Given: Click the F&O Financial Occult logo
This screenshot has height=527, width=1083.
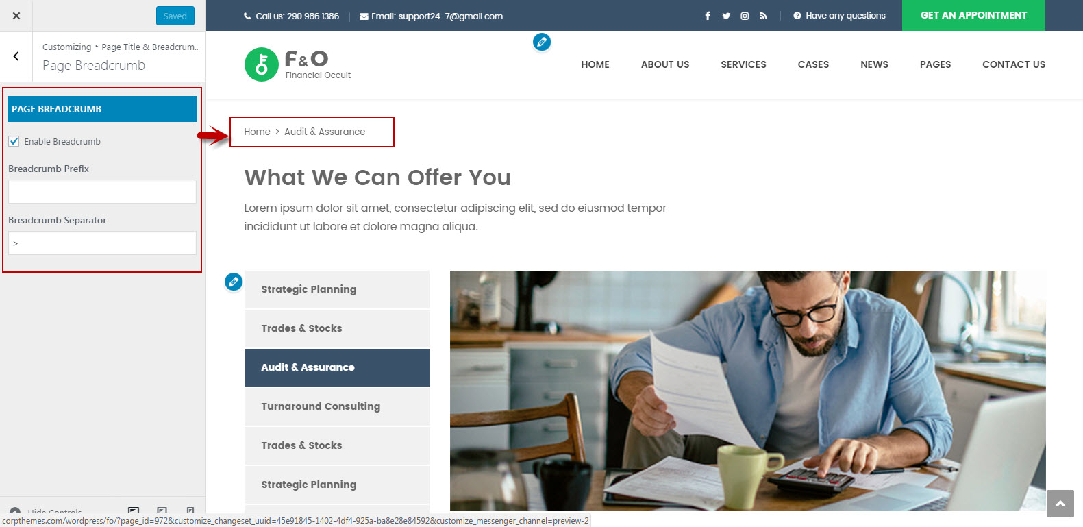Looking at the screenshot, I should pos(297,64).
